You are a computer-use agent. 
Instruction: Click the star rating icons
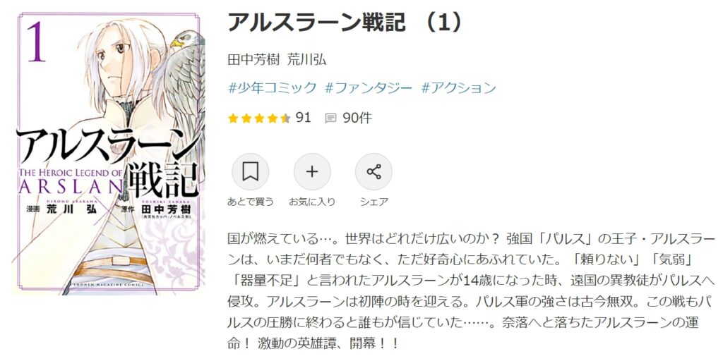click(x=259, y=118)
